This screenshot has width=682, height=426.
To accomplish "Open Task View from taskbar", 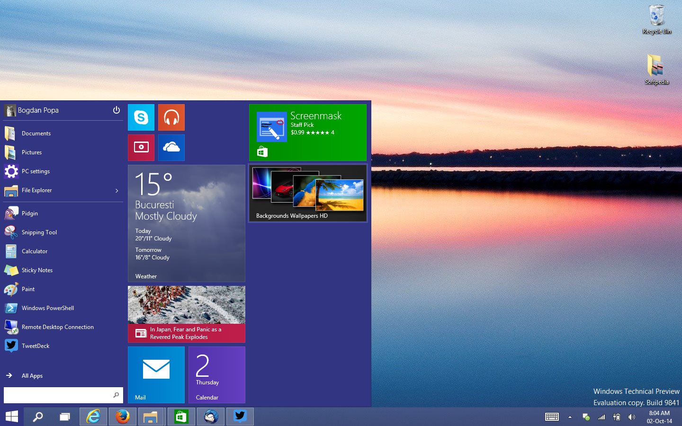I will pos(65,417).
